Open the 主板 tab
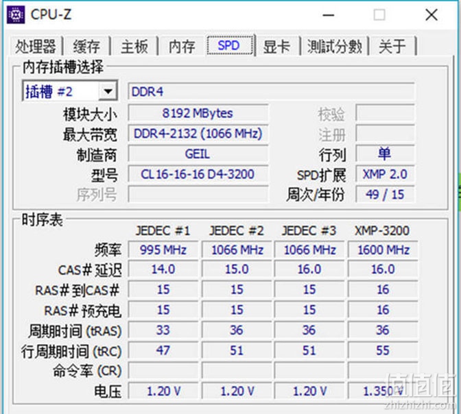The height and width of the screenshot is (414, 461). click(134, 46)
